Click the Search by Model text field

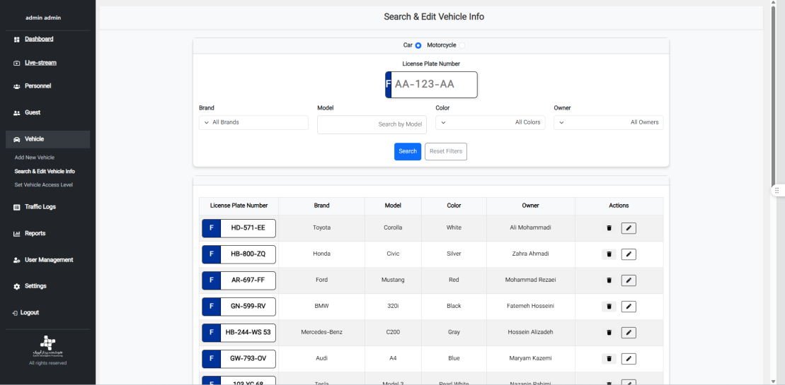click(x=372, y=125)
